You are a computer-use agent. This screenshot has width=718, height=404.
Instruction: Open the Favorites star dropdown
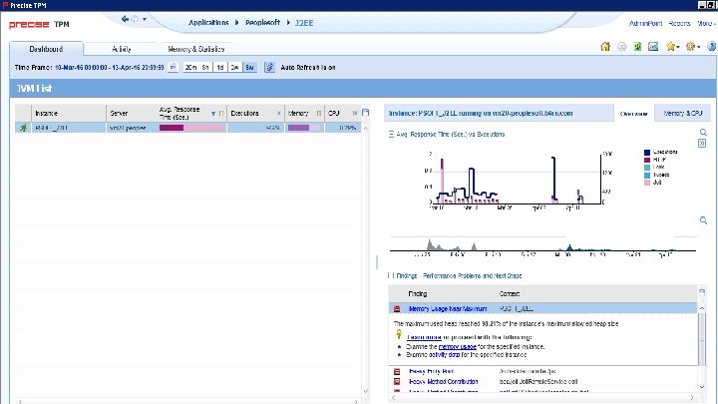click(x=673, y=46)
